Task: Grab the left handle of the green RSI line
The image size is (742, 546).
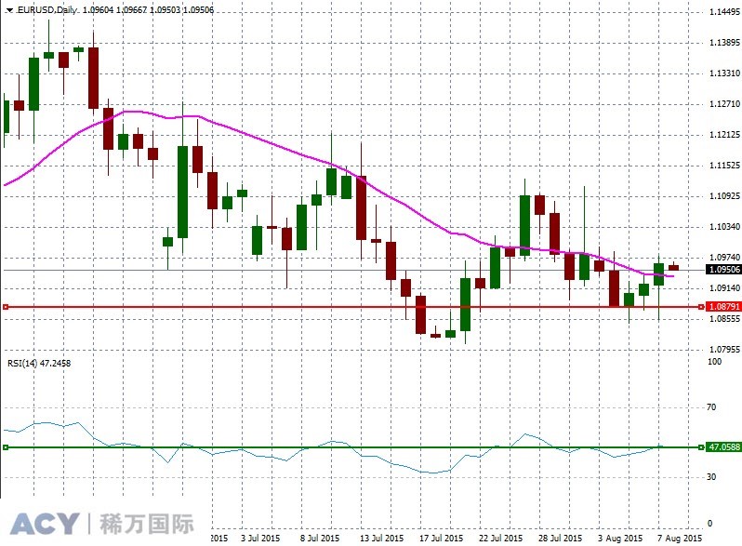Action: point(6,447)
